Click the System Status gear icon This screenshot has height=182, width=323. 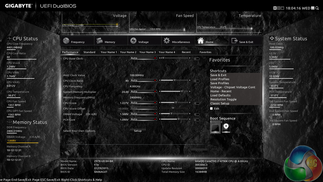coord(272,38)
